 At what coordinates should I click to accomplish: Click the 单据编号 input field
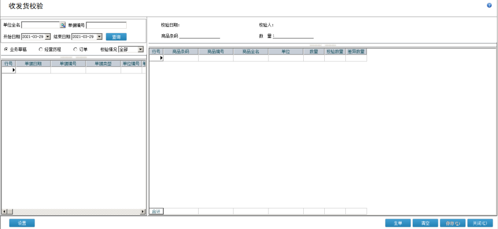coord(106,25)
